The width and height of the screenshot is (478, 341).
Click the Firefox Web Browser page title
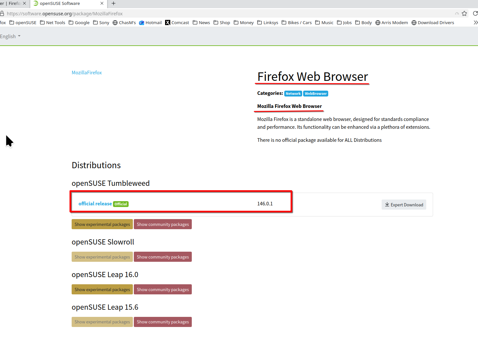(x=313, y=77)
